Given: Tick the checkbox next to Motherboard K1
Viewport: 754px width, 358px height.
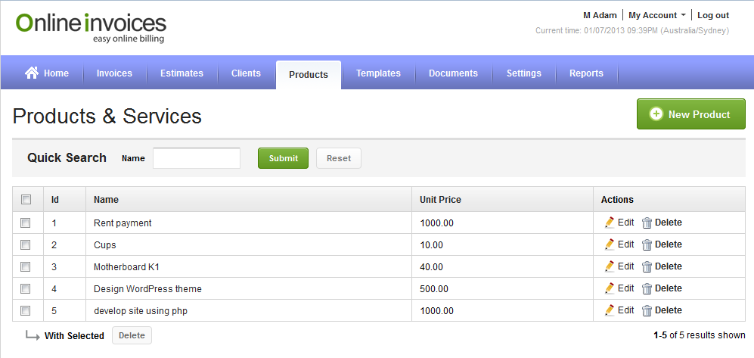Looking at the screenshot, I should tap(26, 266).
